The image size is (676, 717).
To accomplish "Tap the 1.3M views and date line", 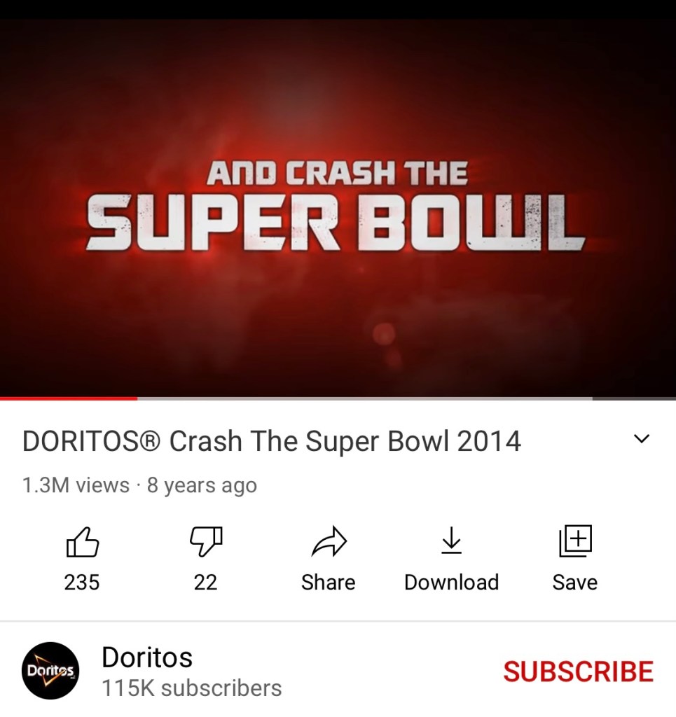I will [139, 486].
